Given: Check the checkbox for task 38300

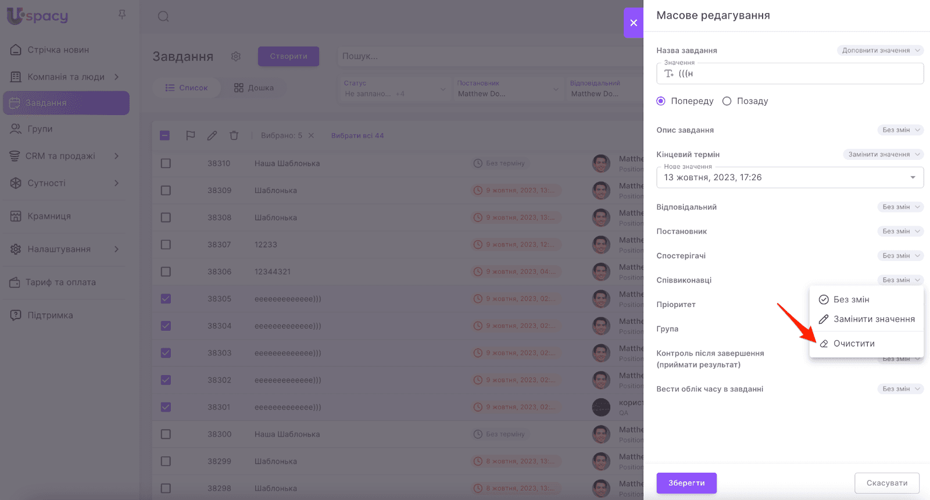Looking at the screenshot, I should click(166, 434).
